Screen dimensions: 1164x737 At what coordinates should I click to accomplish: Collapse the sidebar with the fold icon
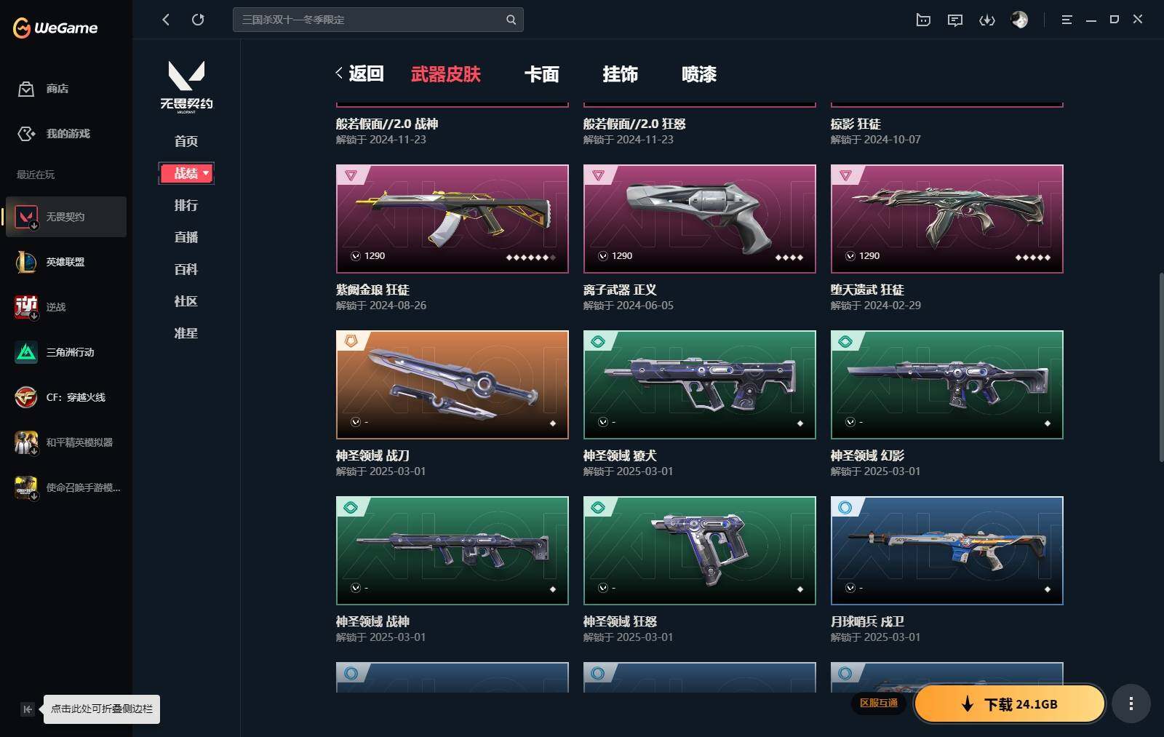[x=27, y=709]
